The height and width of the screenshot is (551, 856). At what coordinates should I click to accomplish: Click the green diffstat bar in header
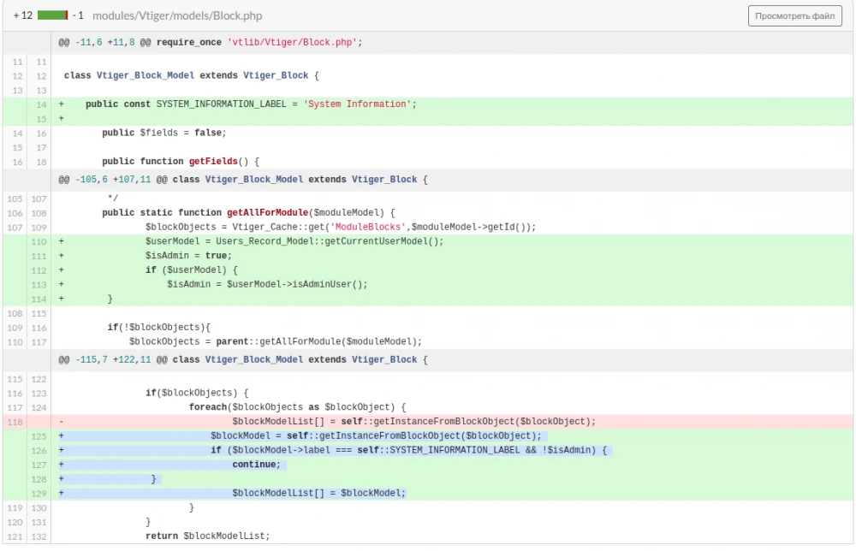click(x=52, y=16)
